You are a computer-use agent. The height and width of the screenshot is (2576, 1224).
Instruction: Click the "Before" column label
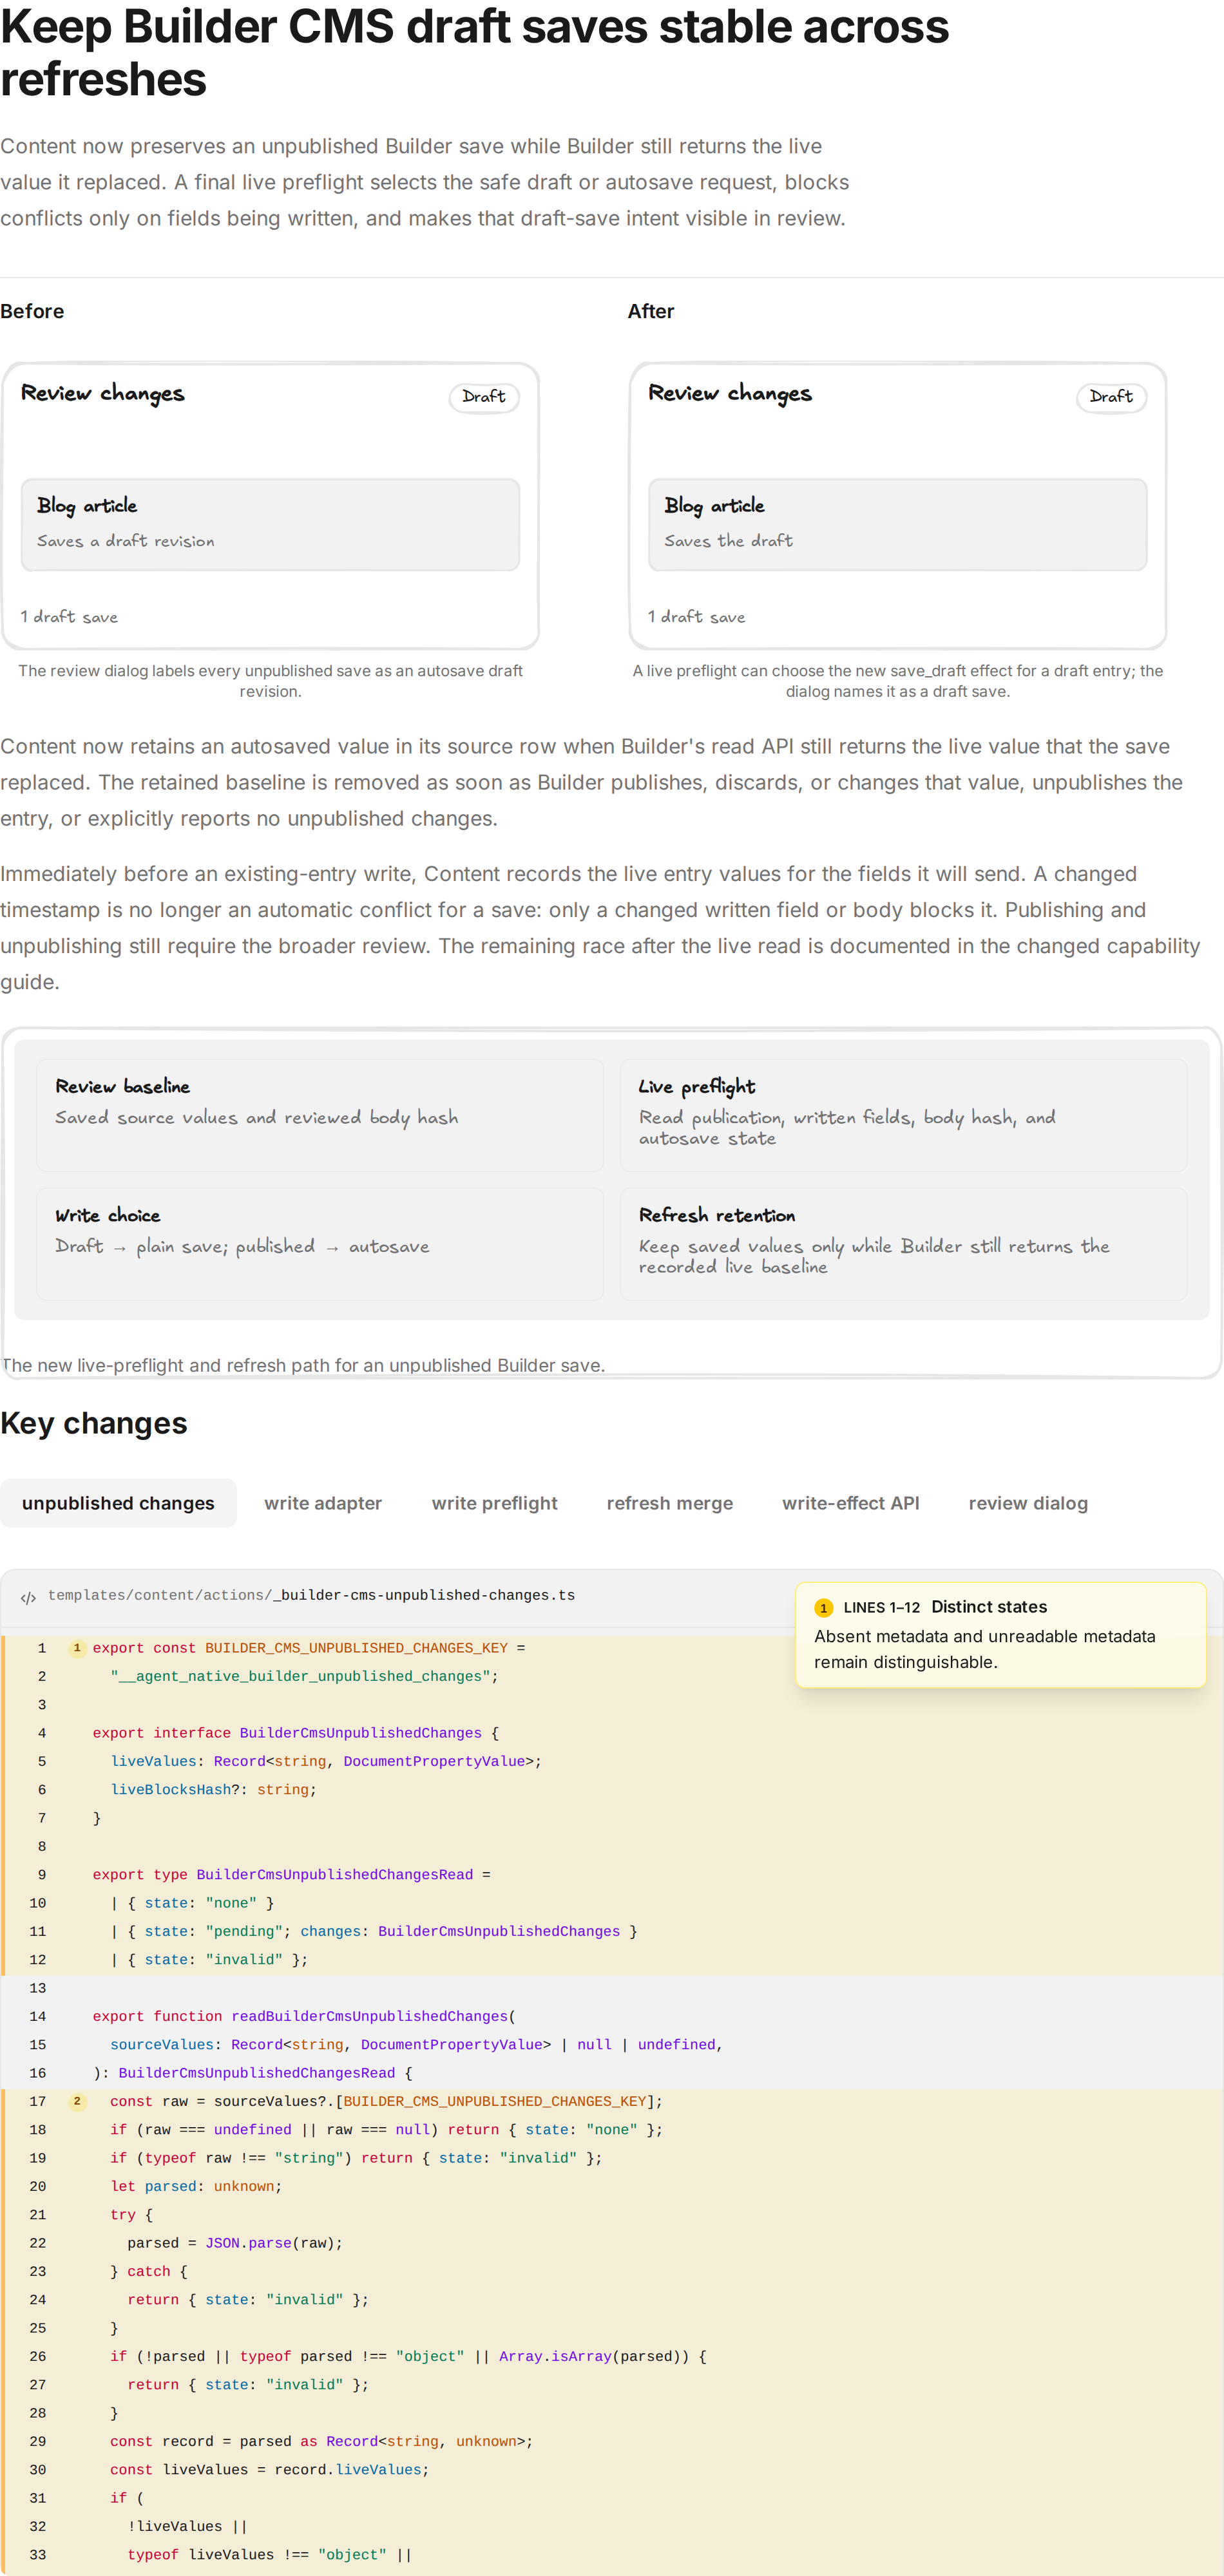click(32, 311)
